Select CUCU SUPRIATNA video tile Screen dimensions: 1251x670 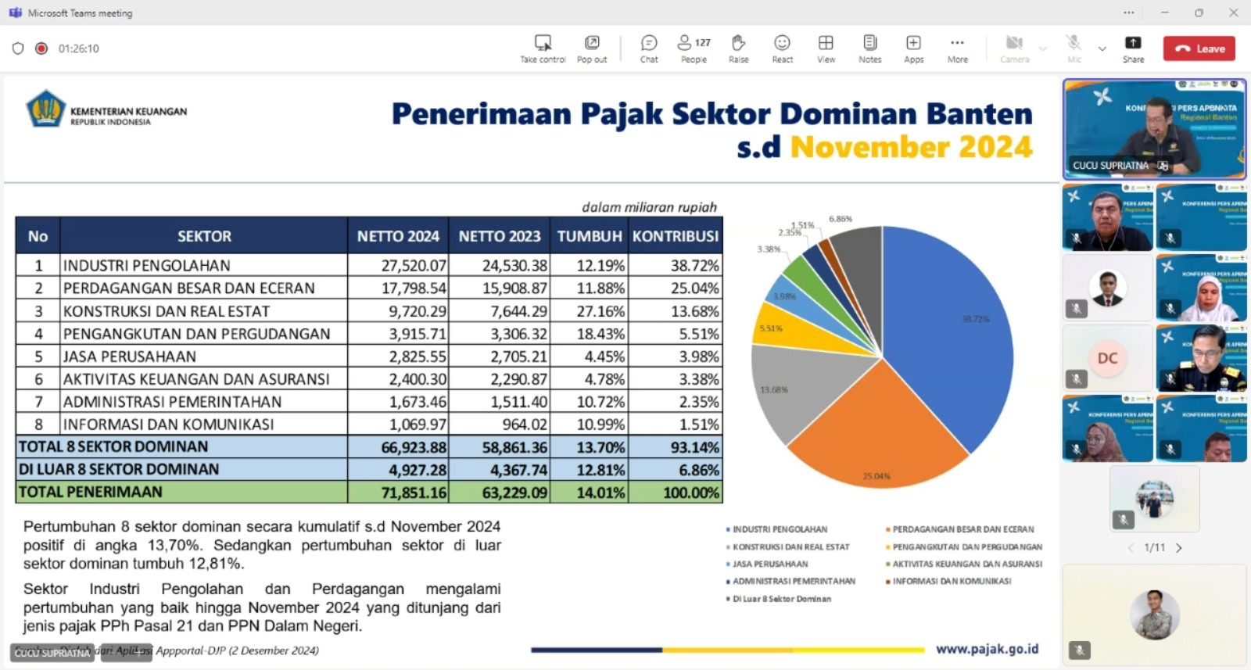coord(1154,129)
